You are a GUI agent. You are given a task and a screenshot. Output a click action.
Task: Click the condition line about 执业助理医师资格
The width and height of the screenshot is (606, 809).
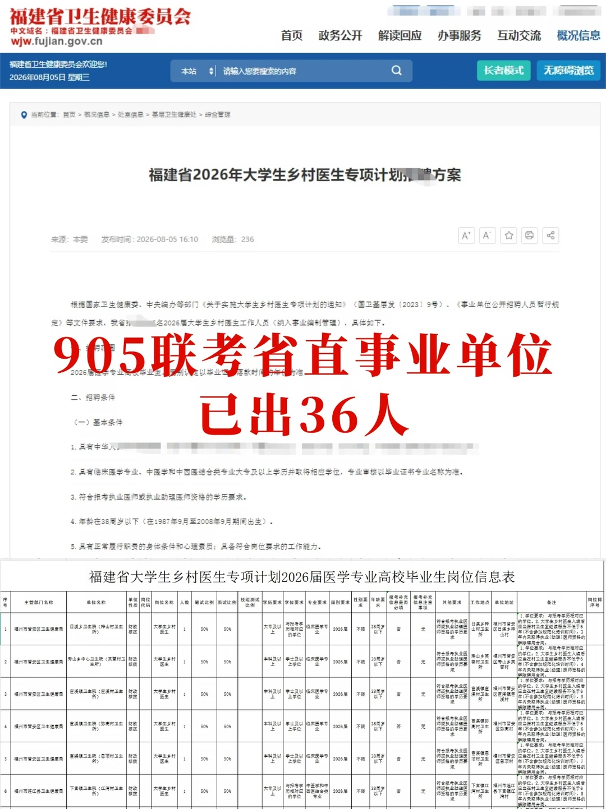158,497
